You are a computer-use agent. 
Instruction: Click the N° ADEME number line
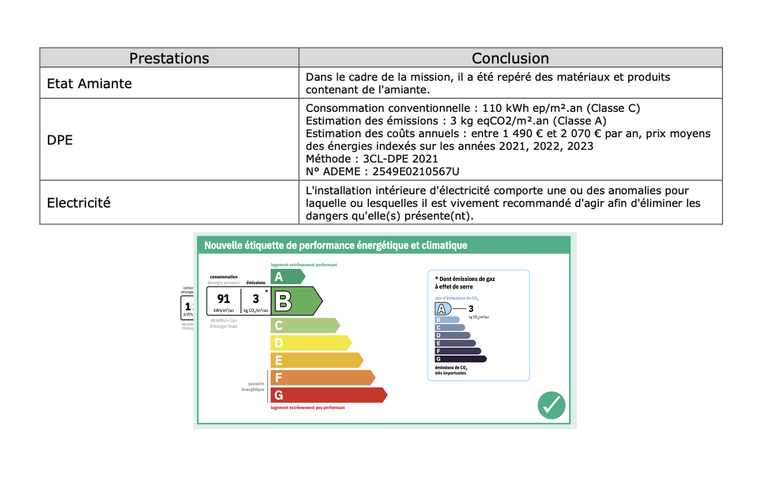tap(382, 172)
